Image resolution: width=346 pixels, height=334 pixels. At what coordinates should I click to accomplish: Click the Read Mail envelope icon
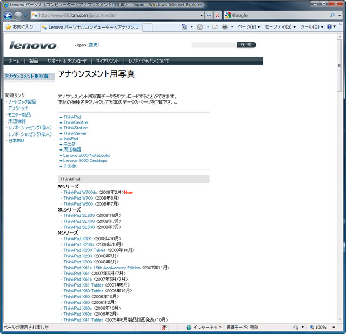click(215, 27)
